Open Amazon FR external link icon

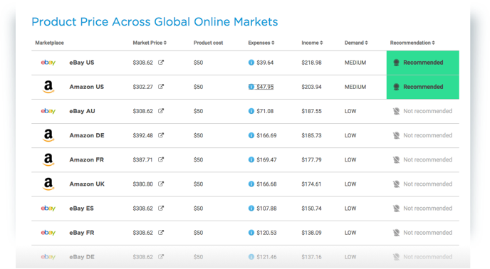(x=161, y=159)
